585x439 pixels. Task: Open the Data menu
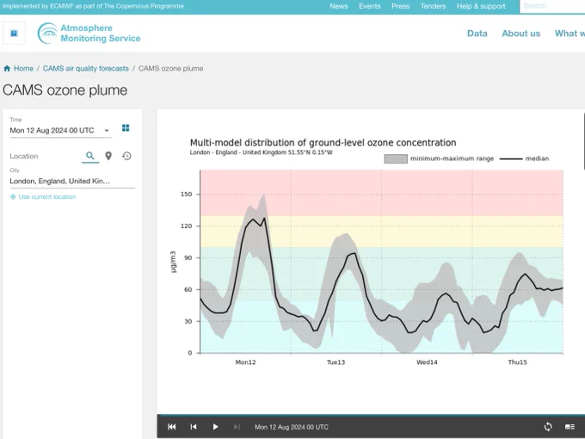click(x=477, y=34)
